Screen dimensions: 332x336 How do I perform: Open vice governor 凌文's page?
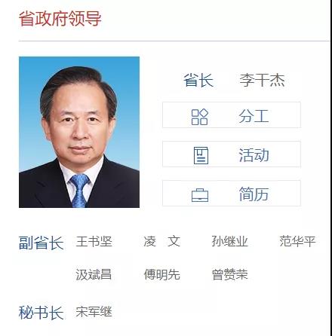point(161,241)
